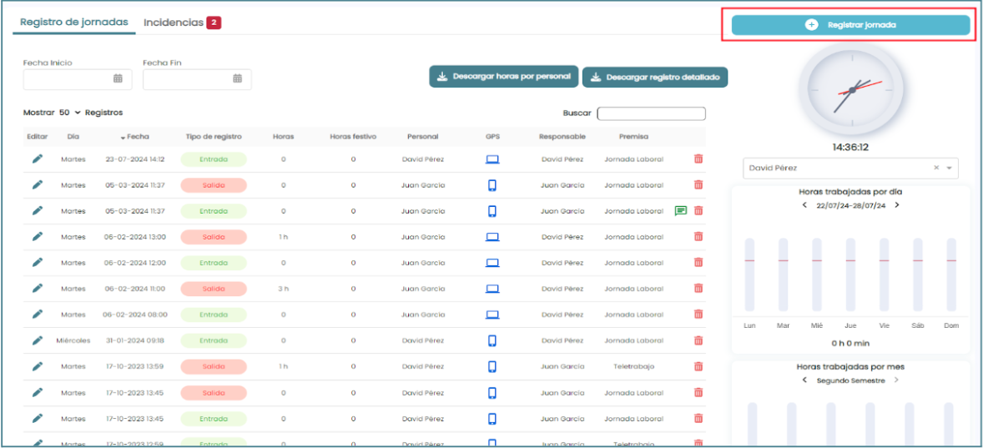Click the Registrar jornada button
Viewport: 983px width, 448px height.
(850, 25)
